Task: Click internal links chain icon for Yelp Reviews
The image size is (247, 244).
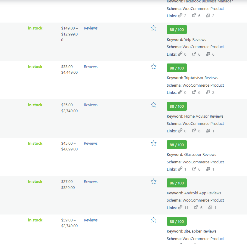Action: pyautogui.click(x=180, y=54)
